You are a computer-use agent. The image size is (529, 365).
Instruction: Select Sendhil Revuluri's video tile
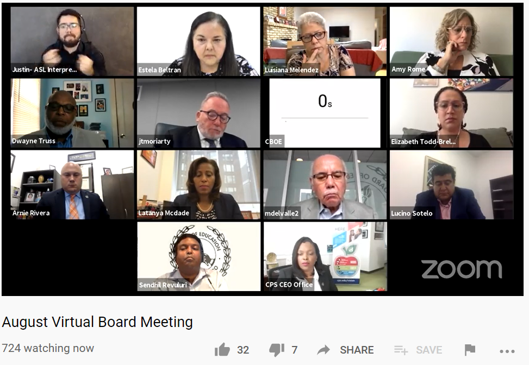point(198,256)
